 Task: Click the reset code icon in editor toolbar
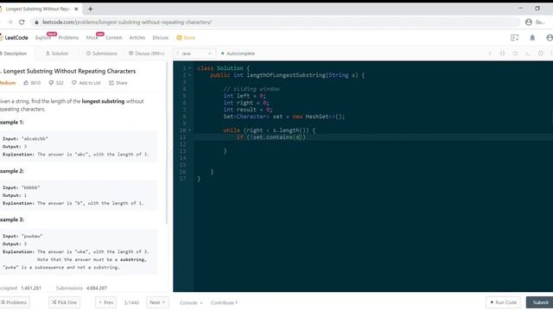[x=515, y=54]
